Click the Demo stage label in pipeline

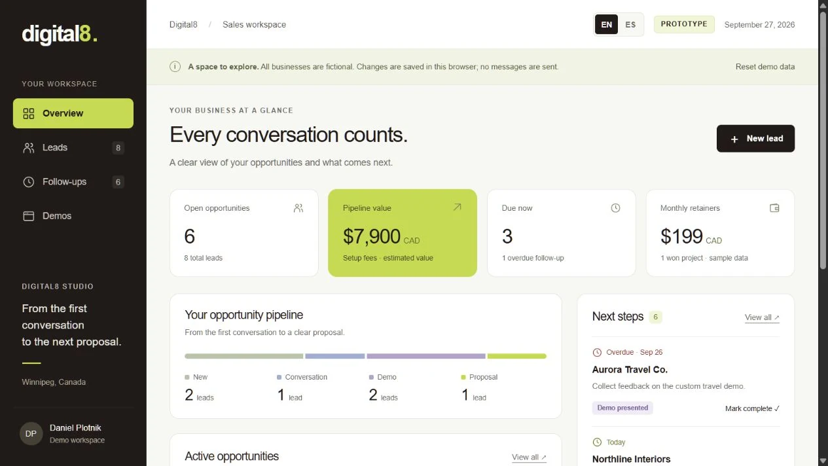point(387,377)
